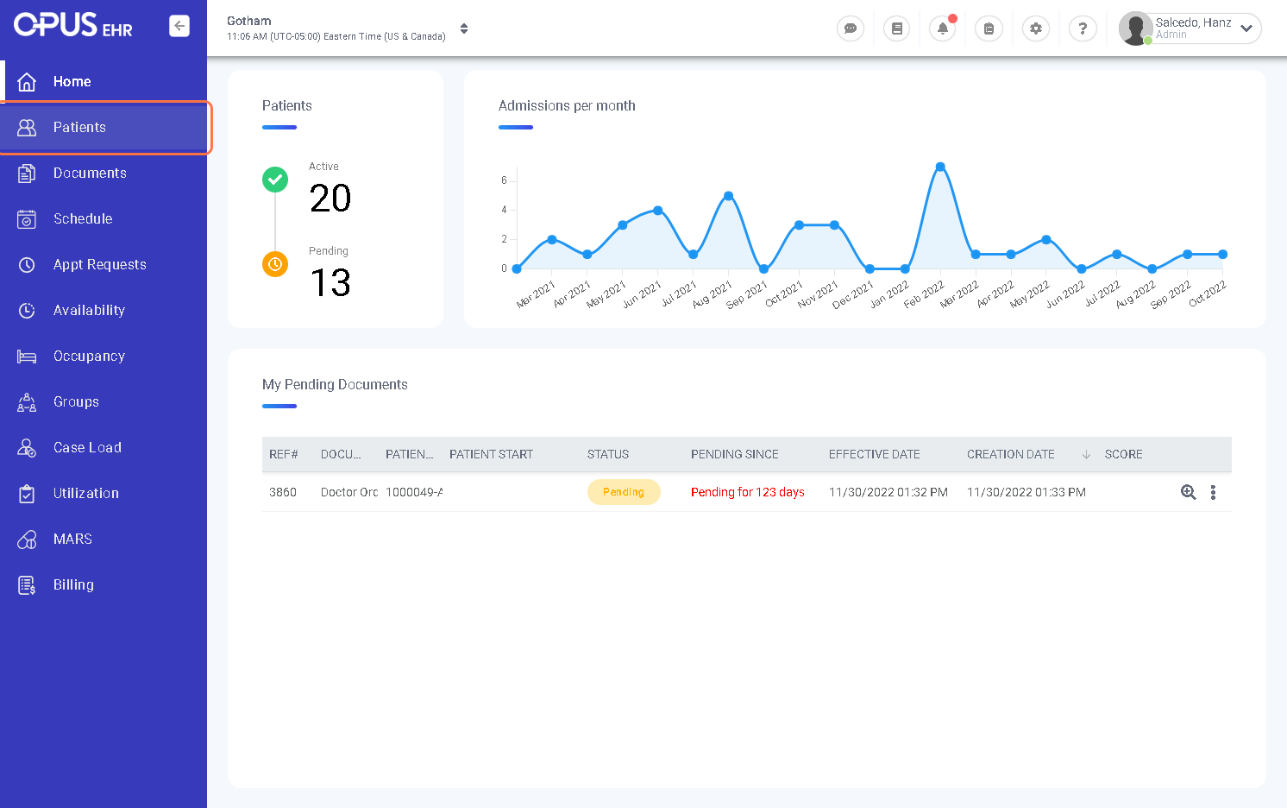Sort by the STATUS column header
The height and width of the screenshot is (808, 1287).
point(608,454)
